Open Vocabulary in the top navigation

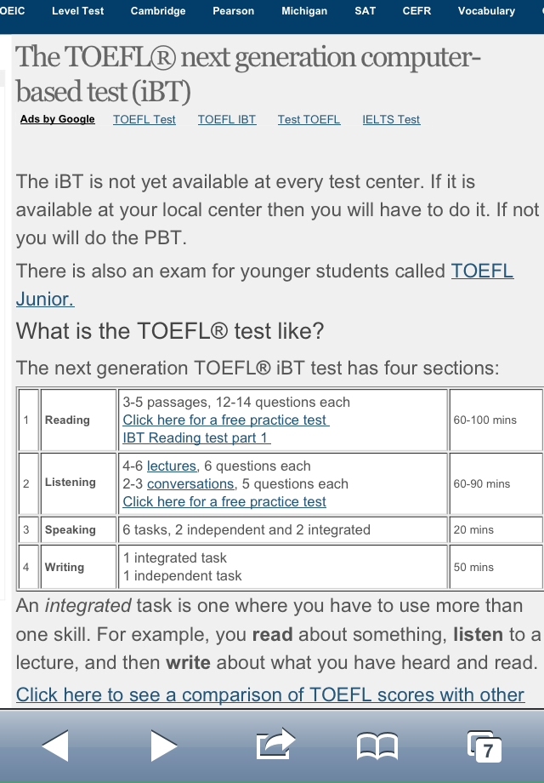coord(486,11)
